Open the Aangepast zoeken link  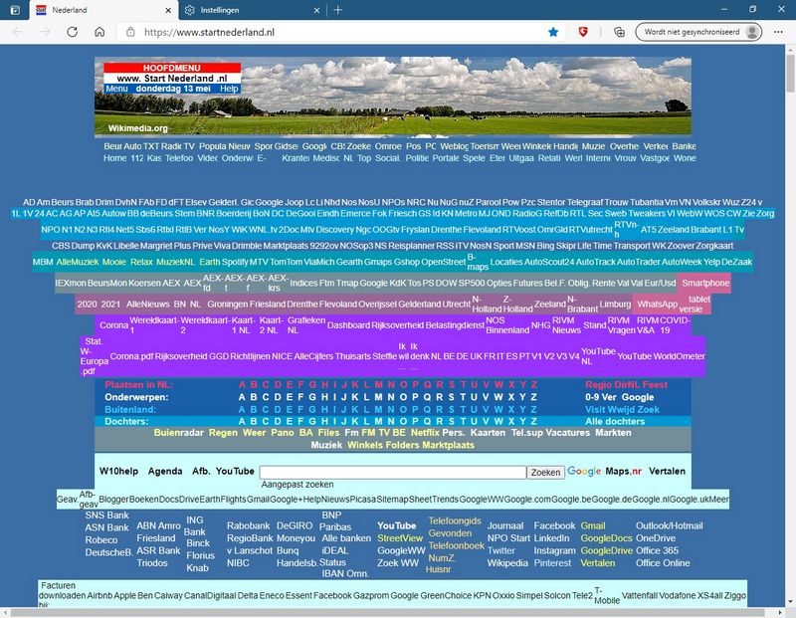click(x=298, y=485)
